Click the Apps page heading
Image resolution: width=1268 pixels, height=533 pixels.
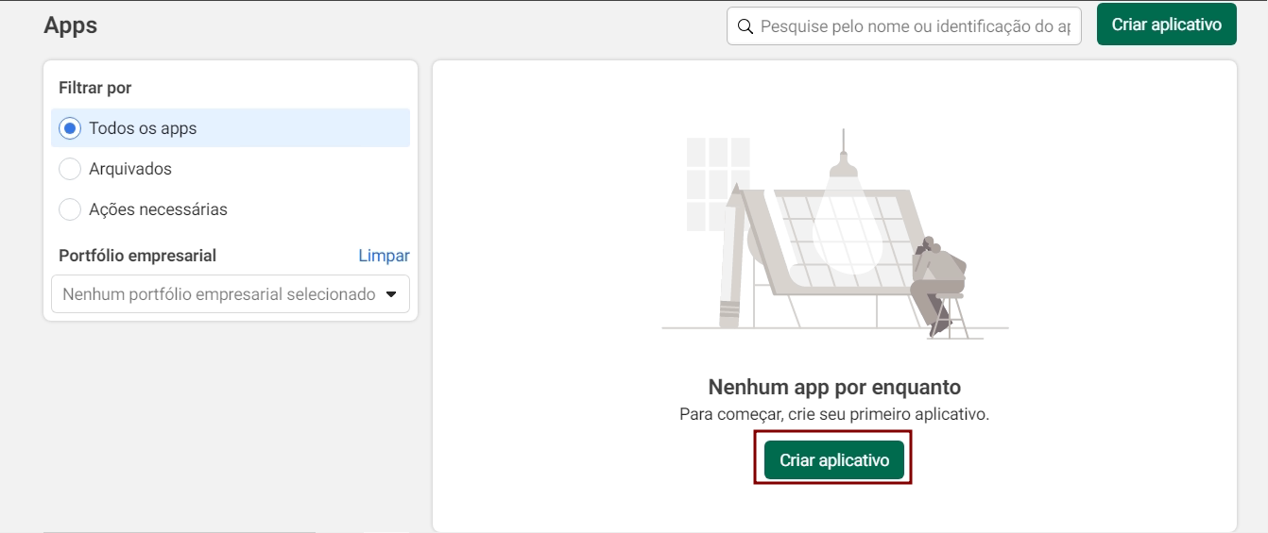click(x=71, y=25)
